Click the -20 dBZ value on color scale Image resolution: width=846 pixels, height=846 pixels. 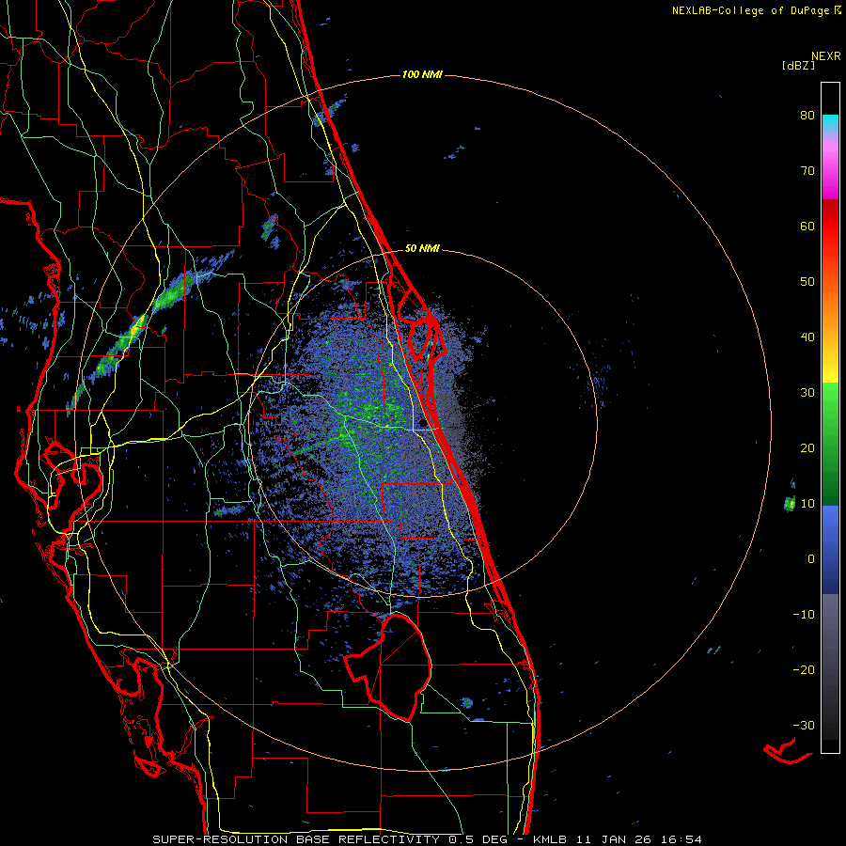click(804, 669)
